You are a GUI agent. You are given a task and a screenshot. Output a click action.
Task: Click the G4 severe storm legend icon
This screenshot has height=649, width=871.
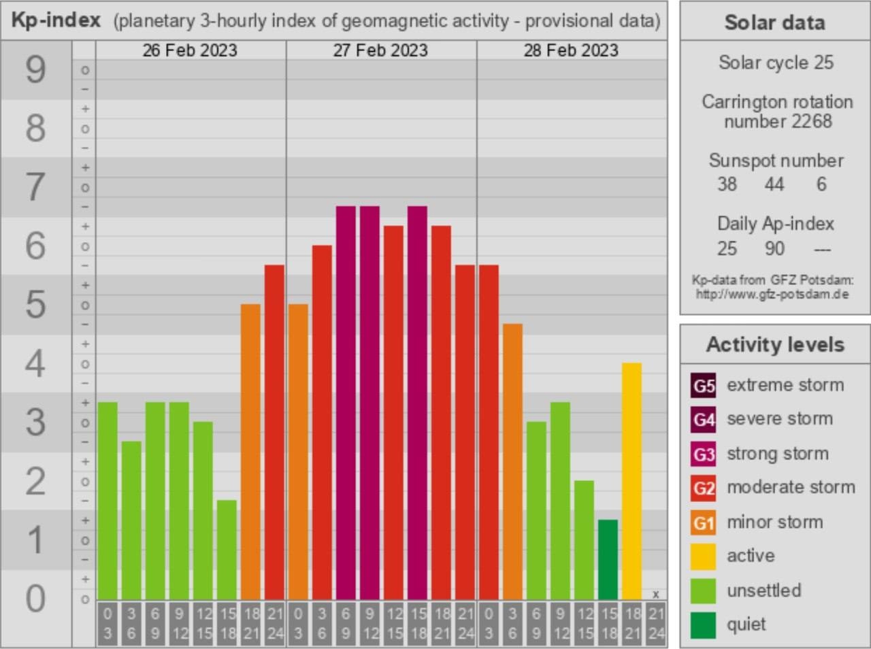pos(704,420)
